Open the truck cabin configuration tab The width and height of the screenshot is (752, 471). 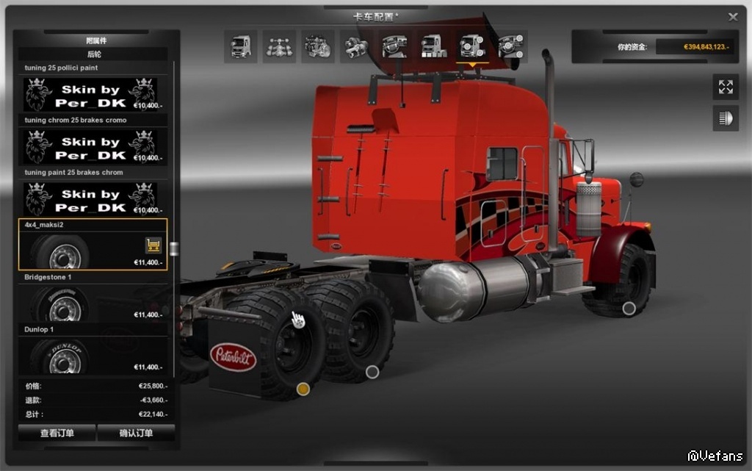click(241, 46)
